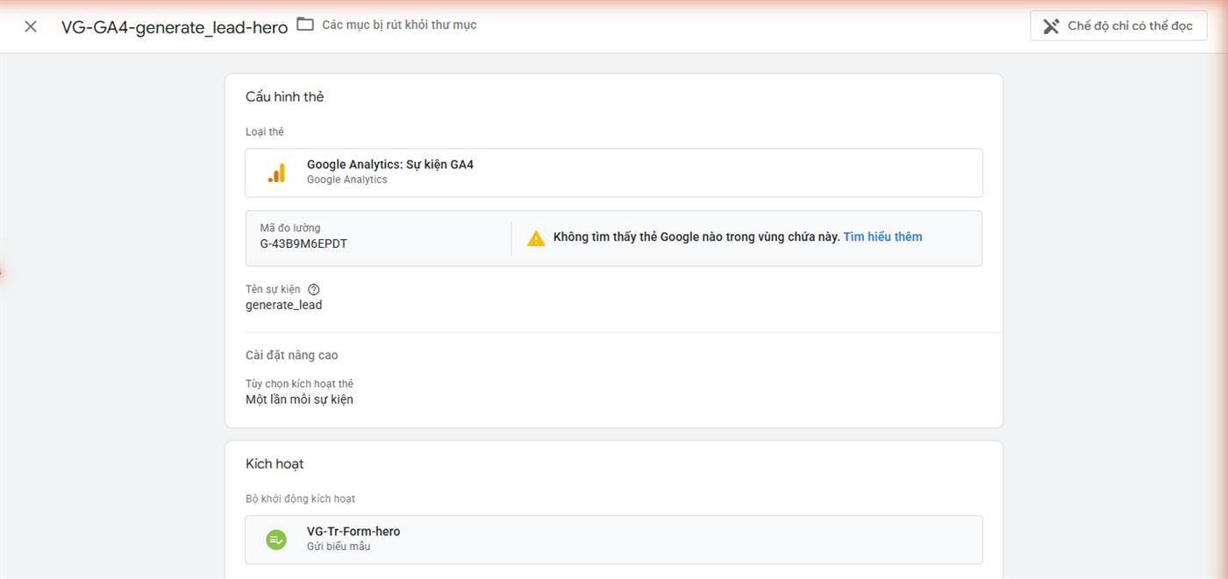1228x579 pixels.
Task: Click the Chế độ chỉ có thể đọc button
Action: tap(1118, 26)
